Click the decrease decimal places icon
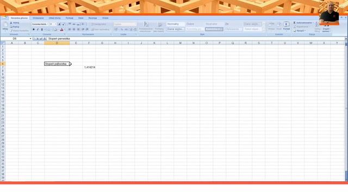Screen dimensions: 348x196 135,29
